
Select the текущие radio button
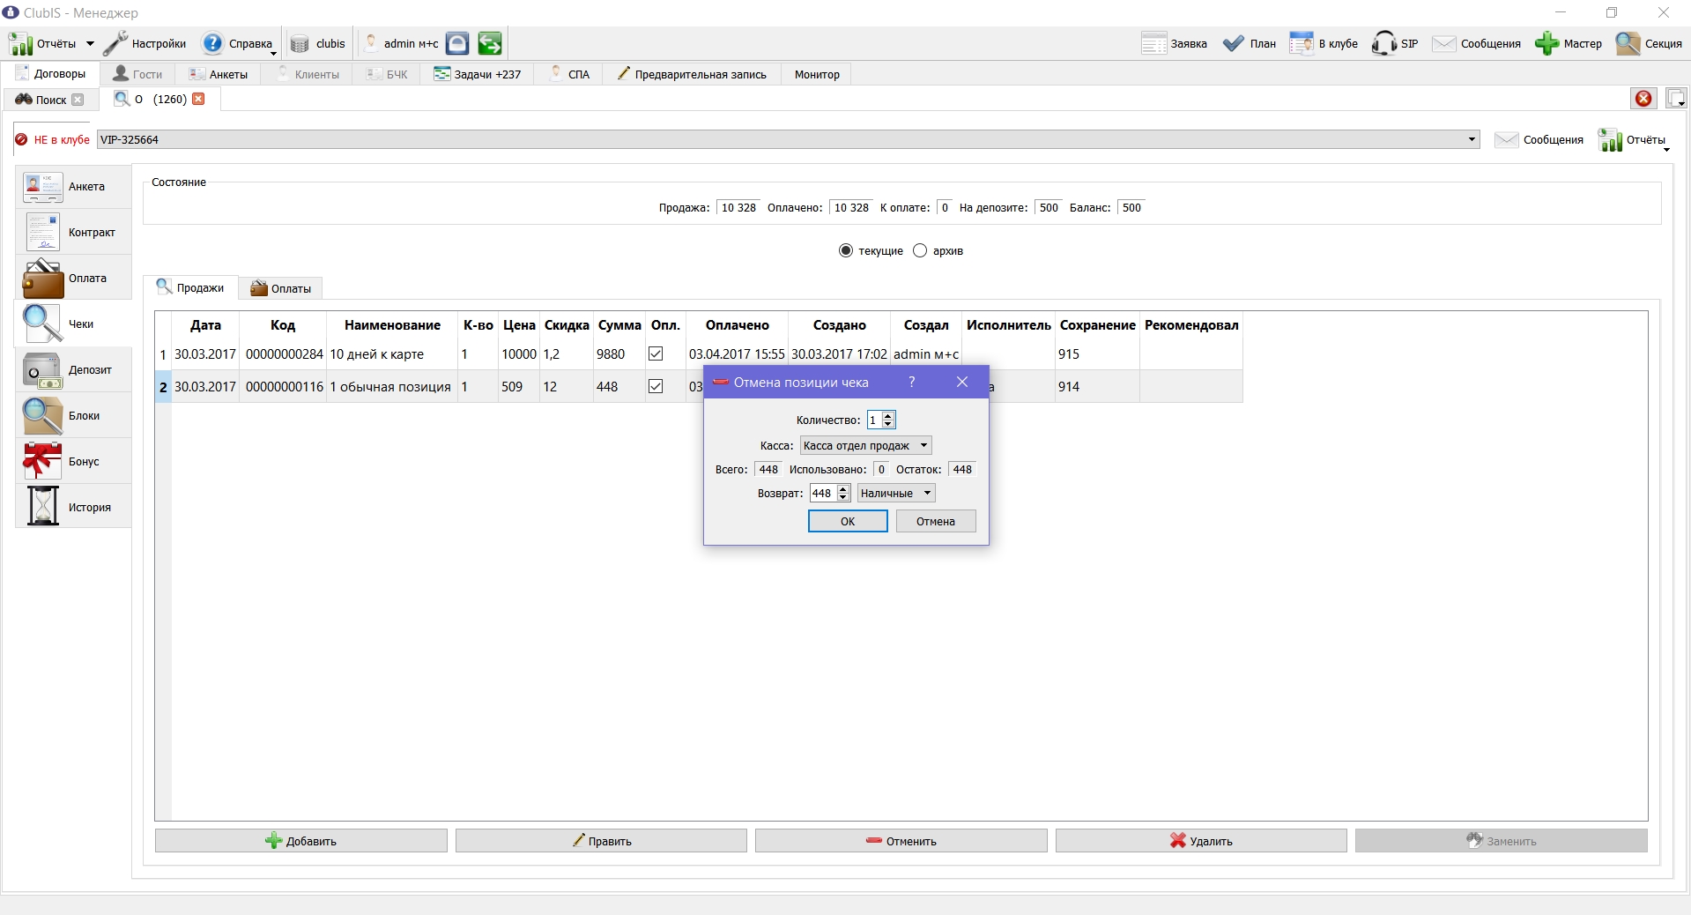[x=846, y=250]
